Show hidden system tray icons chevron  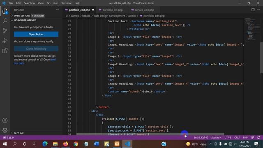[x=210, y=144]
